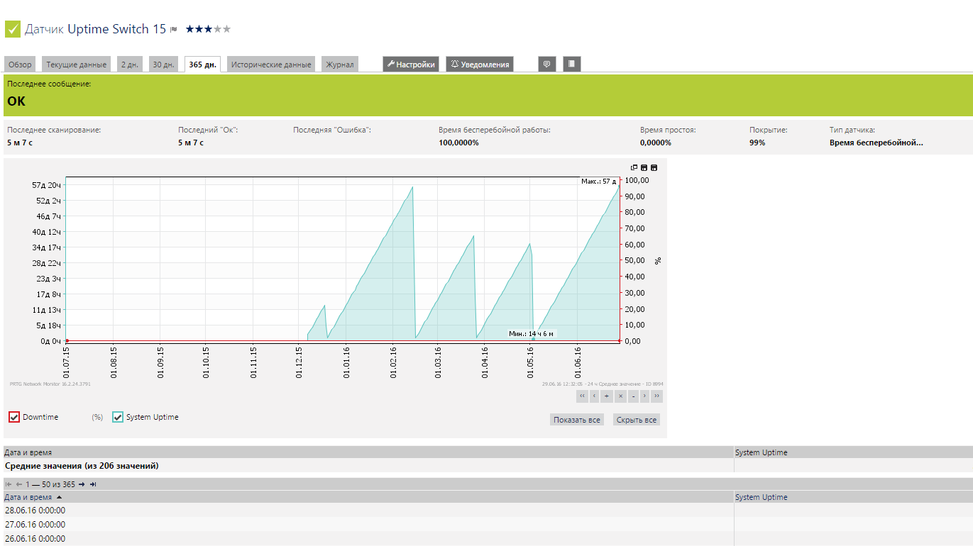The width and height of the screenshot is (973, 546).
Task: Open graph in new window icon
Action: (634, 167)
